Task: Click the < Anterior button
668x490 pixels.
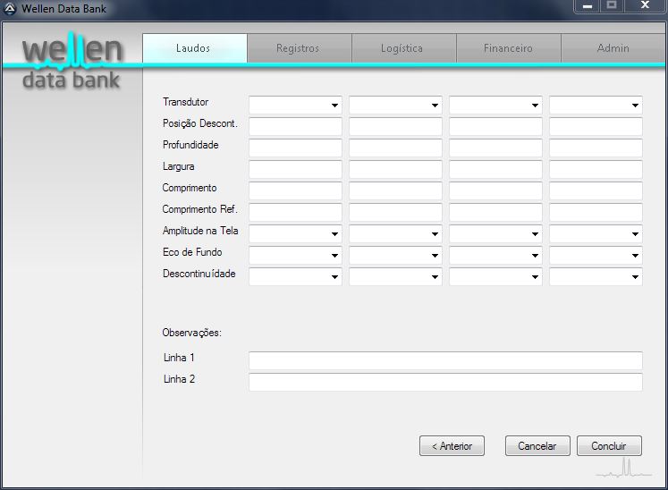Action: (452, 445)
